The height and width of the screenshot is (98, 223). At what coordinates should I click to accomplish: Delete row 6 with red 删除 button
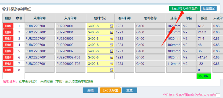[8, 57]
